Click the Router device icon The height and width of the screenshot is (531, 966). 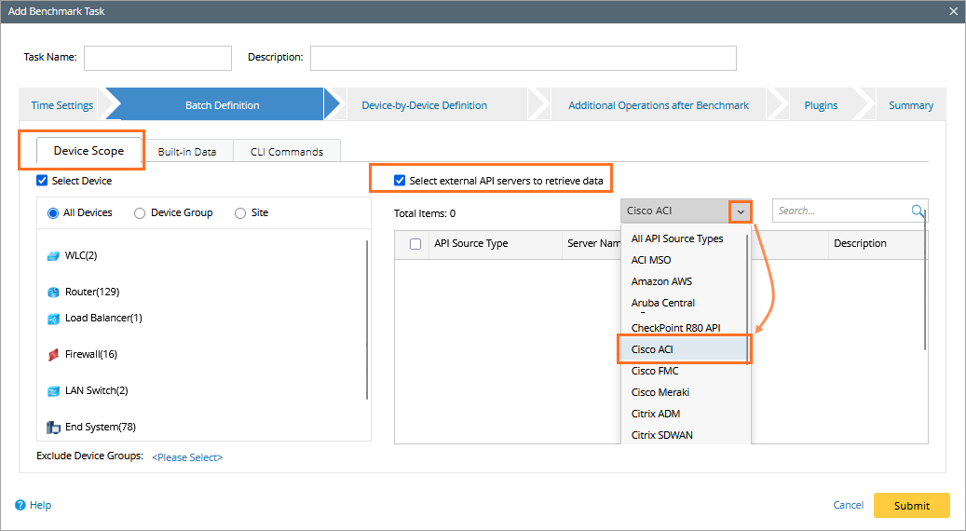coord(54,292)
